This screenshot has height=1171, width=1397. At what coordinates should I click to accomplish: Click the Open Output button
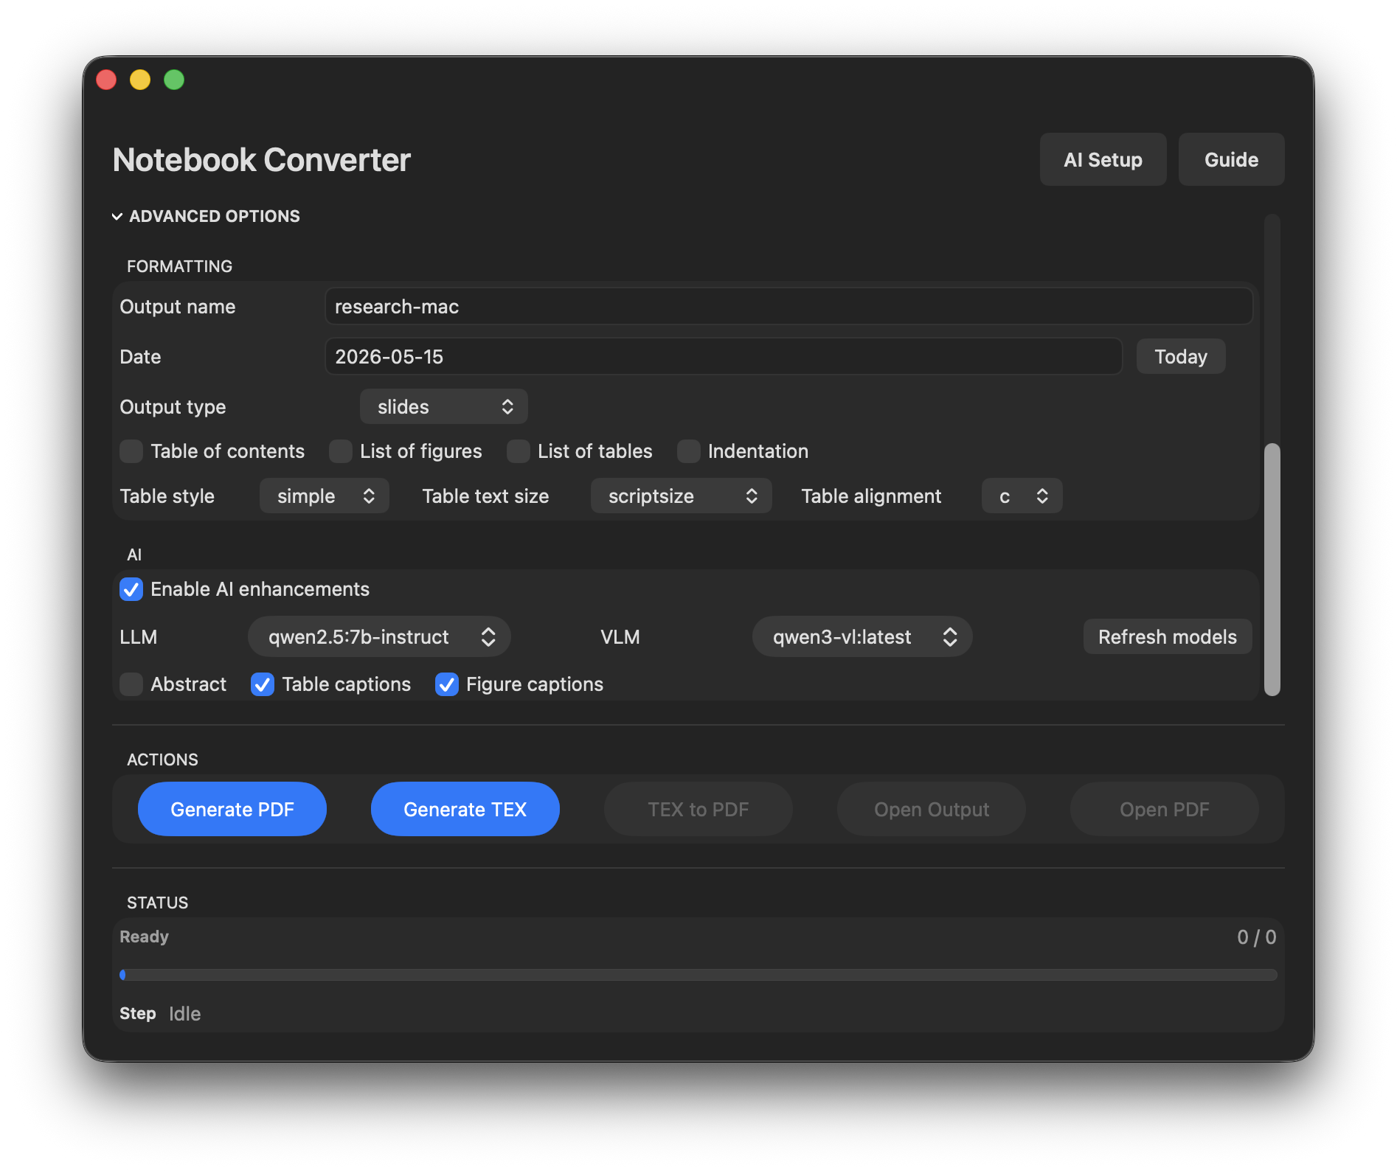[932, 809]
